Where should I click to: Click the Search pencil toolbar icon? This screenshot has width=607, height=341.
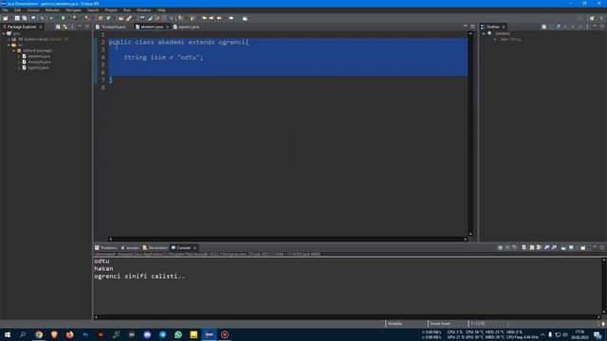(x=129, y=18)
